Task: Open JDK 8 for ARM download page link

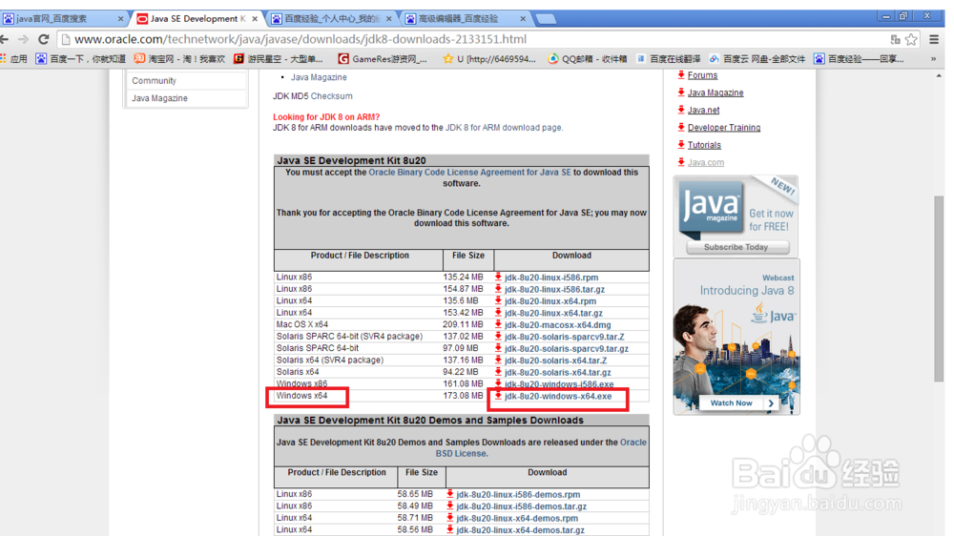Action: click(504, 128)
